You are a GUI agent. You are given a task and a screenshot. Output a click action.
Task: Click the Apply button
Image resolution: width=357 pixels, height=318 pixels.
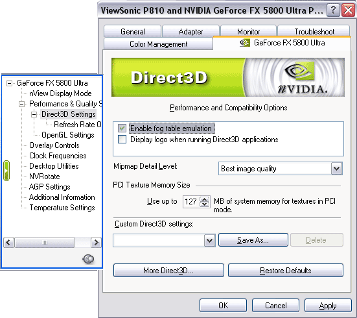tap(328, 306)
